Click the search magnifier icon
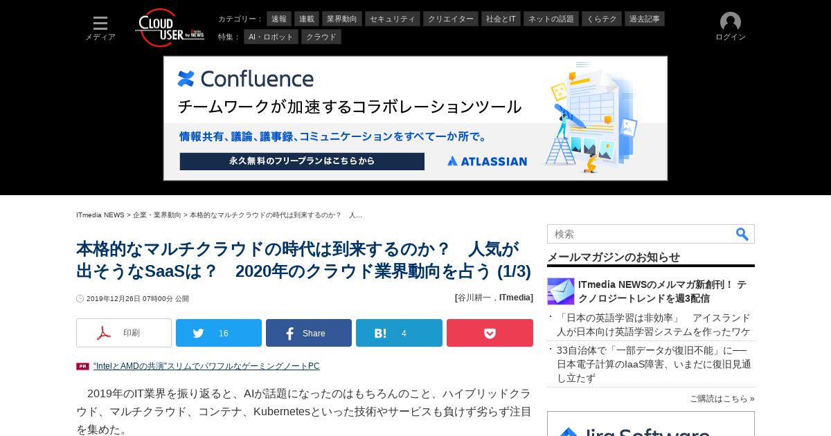Screen dimensions: 831x436 click(x=742, y=234)
